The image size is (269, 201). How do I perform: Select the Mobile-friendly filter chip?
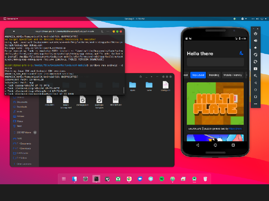233,75
